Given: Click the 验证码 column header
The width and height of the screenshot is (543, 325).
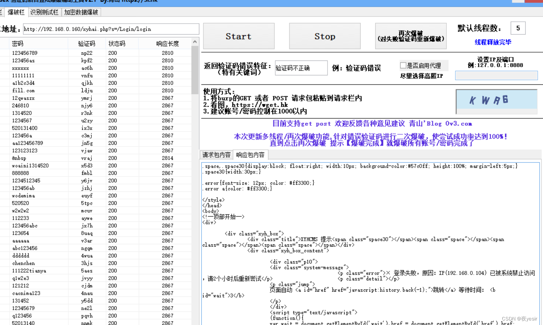Looking at the screenshot, I should pyautogui.click(x=87, y=44).
